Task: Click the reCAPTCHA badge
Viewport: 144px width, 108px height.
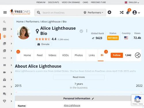Action: (x=138, y=100)
